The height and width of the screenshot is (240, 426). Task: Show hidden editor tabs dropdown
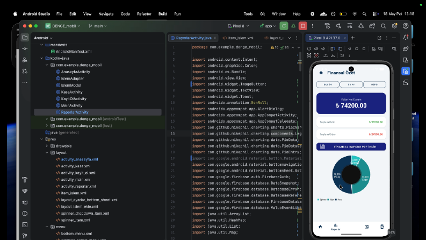pos(290,38)
